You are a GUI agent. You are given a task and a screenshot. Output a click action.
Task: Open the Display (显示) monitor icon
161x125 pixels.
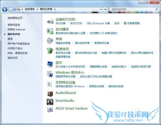pyautogui.click(x=50, y=64)
